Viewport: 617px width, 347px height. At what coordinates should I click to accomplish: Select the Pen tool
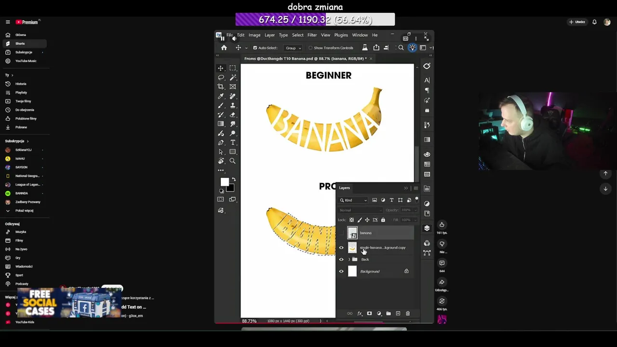click(221, 143)
